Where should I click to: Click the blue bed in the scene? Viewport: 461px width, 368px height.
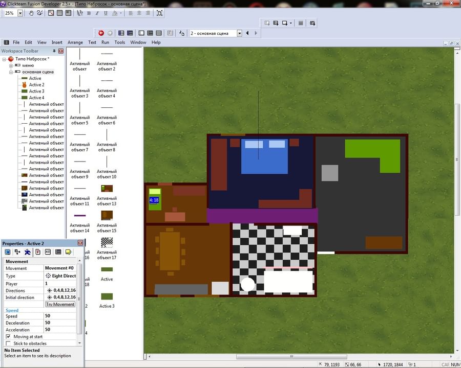(264, 156)
